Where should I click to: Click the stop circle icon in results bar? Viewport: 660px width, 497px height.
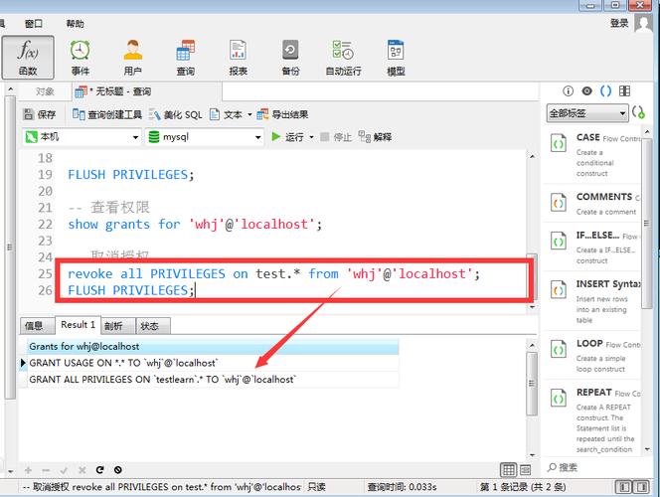coord(118,470)
